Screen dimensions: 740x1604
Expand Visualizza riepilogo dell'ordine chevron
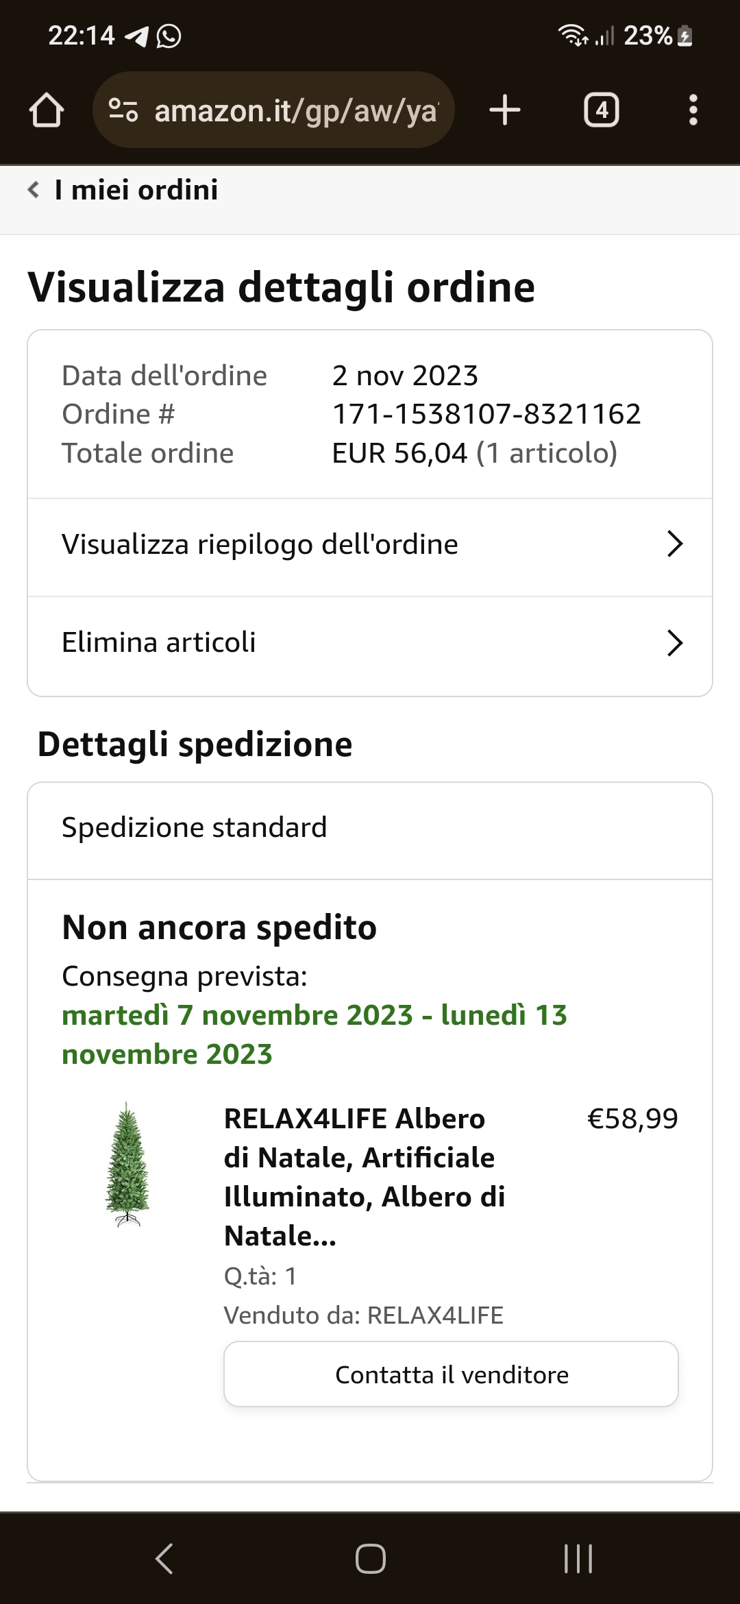[x=675, y=544]
